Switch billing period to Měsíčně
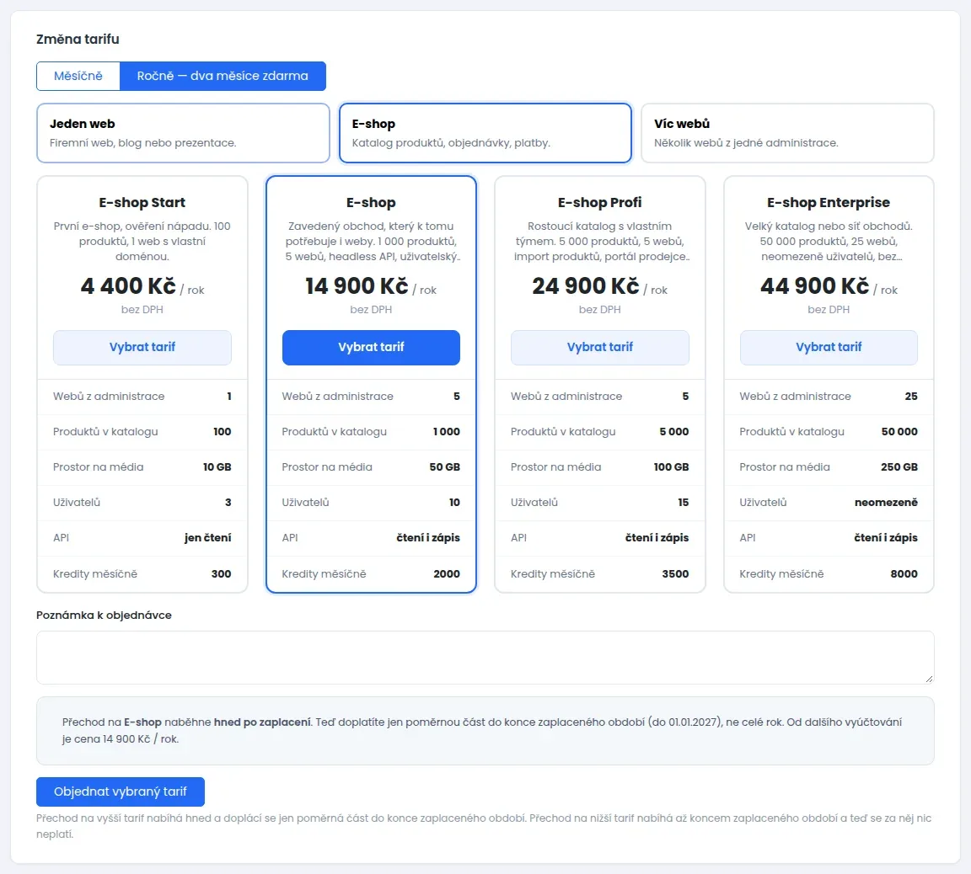This screenshot has width=971, height=874. [x=78, y=76]
